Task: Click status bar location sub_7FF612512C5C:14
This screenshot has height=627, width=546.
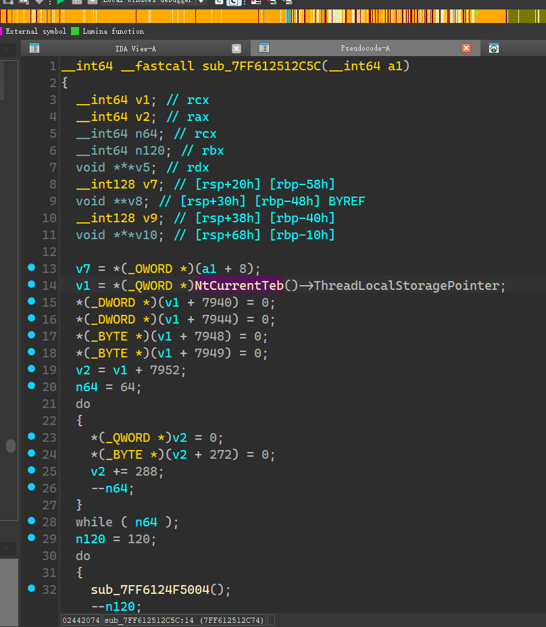Action: click(184, 620)
